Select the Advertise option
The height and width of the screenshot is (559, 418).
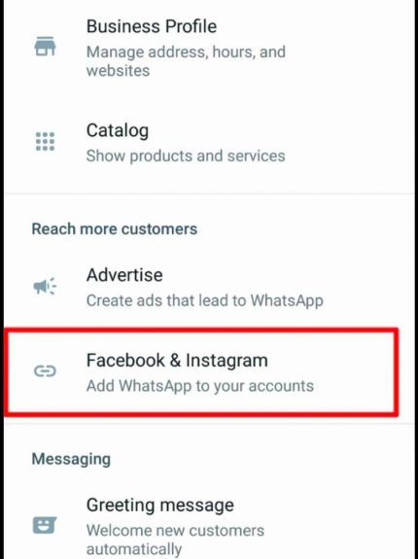pos(209,287)
